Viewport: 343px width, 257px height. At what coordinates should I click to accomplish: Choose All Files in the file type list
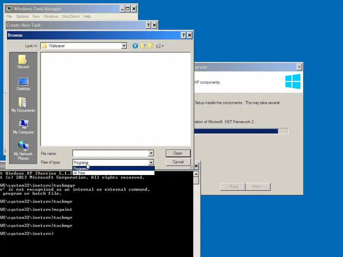114,173
